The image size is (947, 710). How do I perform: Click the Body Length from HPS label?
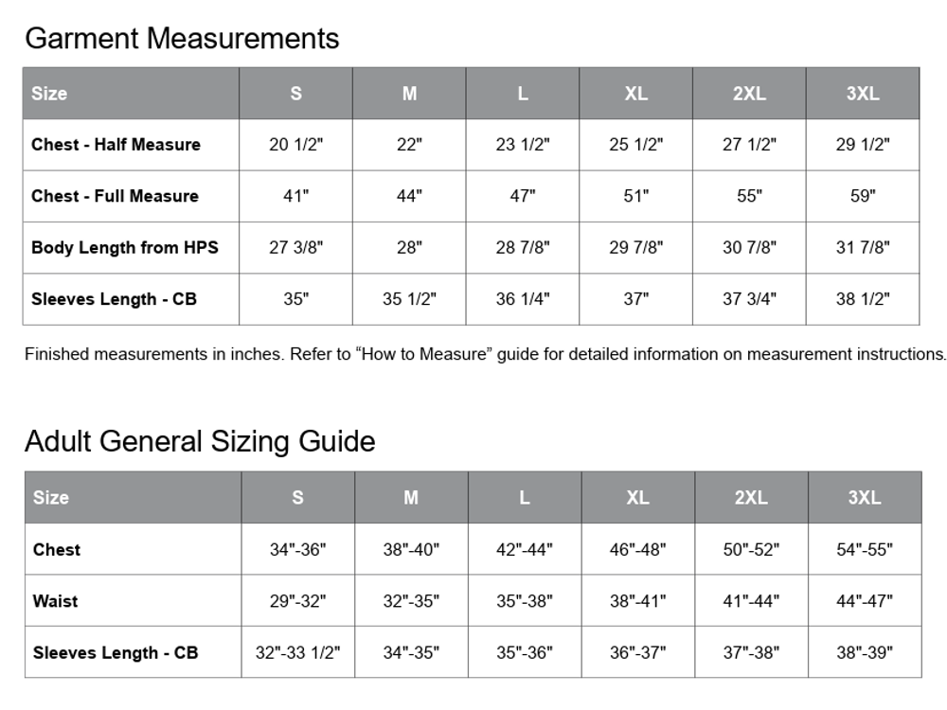125,247
